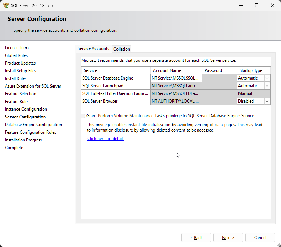281x247 pixels.
Task: Go back with the Back button
Action: [x=196, y=238]
